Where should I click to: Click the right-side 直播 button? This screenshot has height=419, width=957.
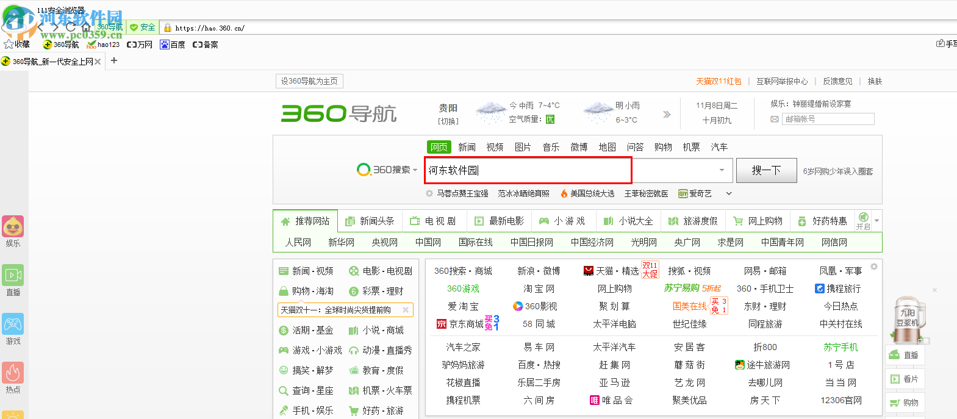pos(905,355)
